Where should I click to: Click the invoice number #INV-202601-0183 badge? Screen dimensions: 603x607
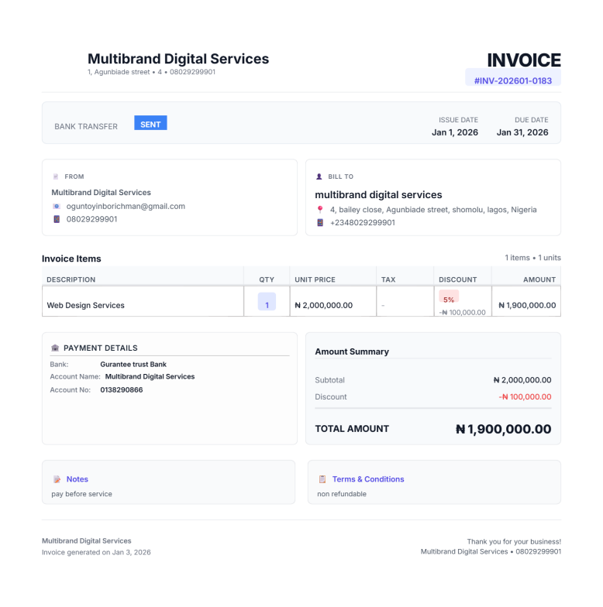point(512,80)
